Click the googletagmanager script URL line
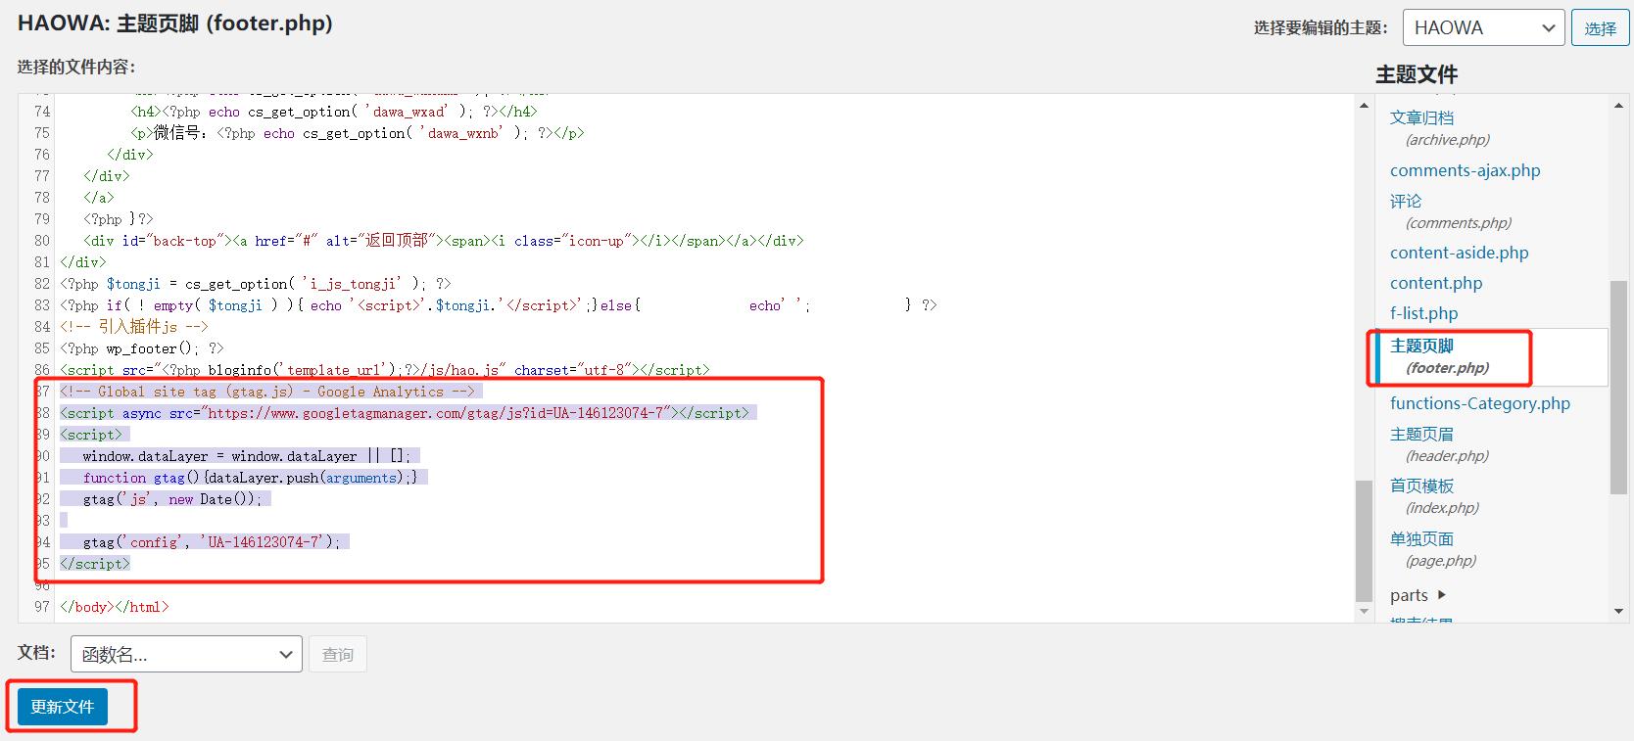This screenshot has width=1634, height=741. [x=405, y=413]
